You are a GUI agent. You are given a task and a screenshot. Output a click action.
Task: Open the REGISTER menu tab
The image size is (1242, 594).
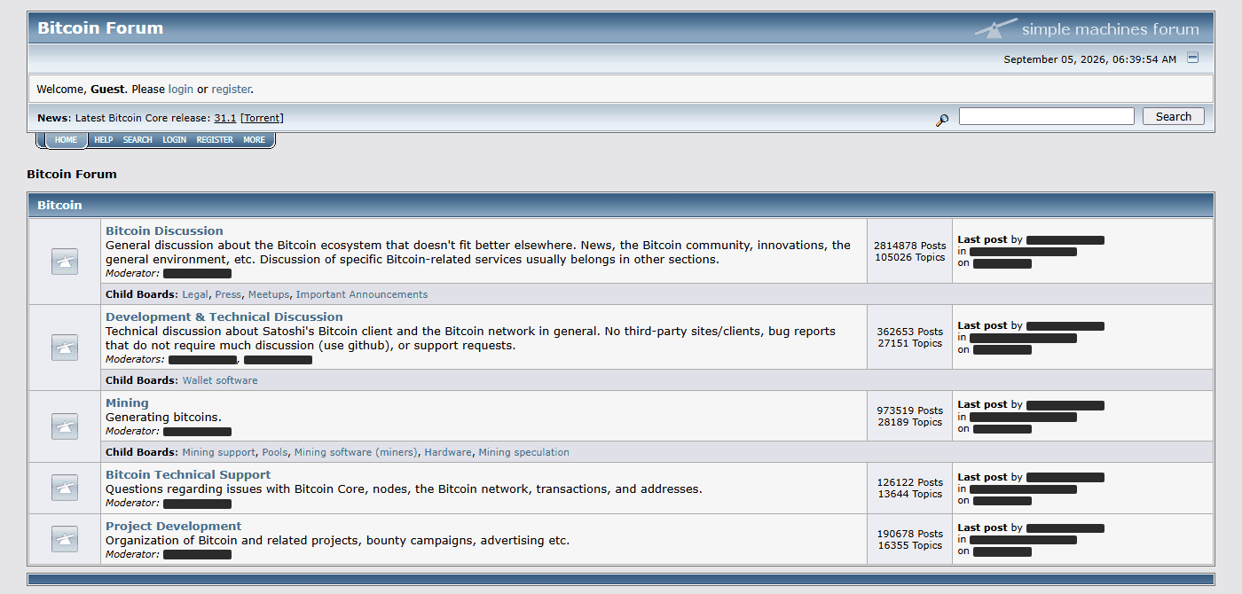coord(215,140)
